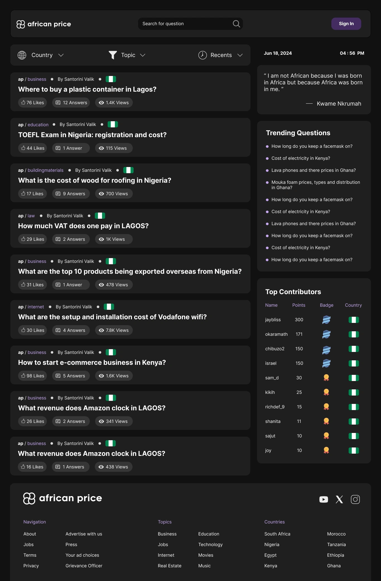381x581 pixels.
Task: Click the Nigeria flag beside okaramath
Action: click(354, 334)
